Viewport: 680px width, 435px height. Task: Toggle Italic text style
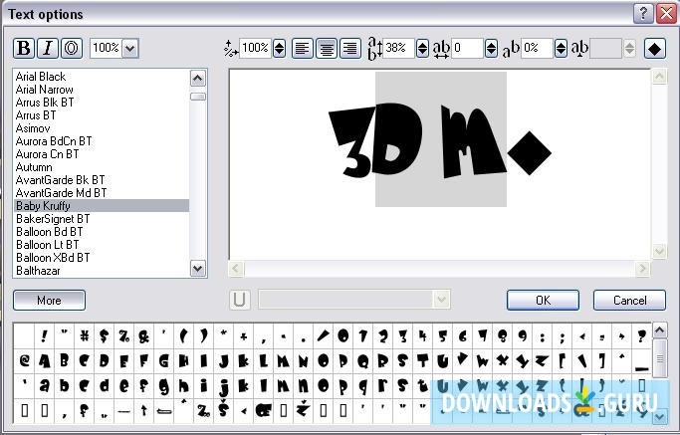[x=48, y=48]
